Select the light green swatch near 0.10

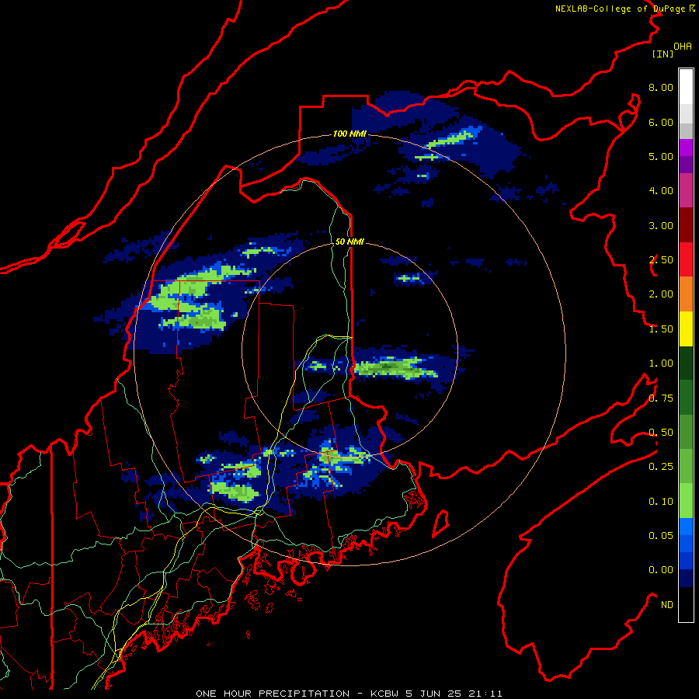pyautogui.click(x=686, y=501)
